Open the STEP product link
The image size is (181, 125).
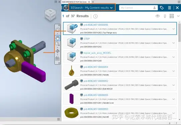tap(87, 39)
